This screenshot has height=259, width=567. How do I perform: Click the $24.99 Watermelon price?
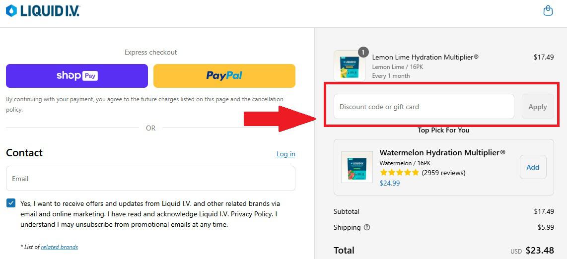(x=390, y=183)
